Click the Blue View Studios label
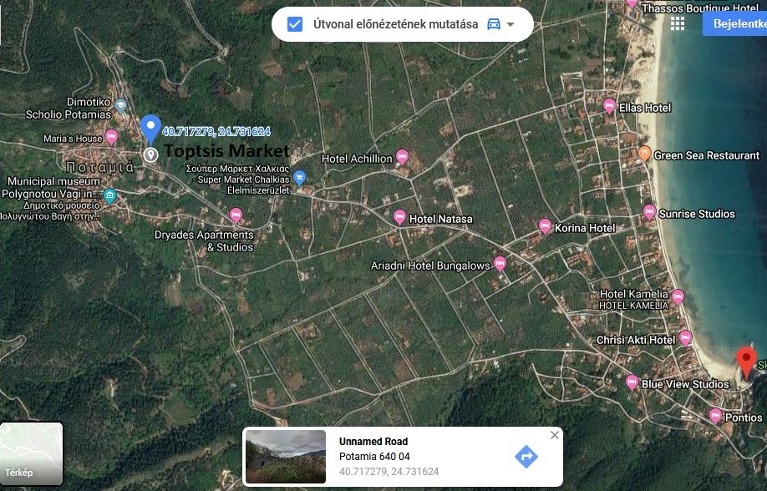Viewport: 767px width, 491px height. [684, 384]
